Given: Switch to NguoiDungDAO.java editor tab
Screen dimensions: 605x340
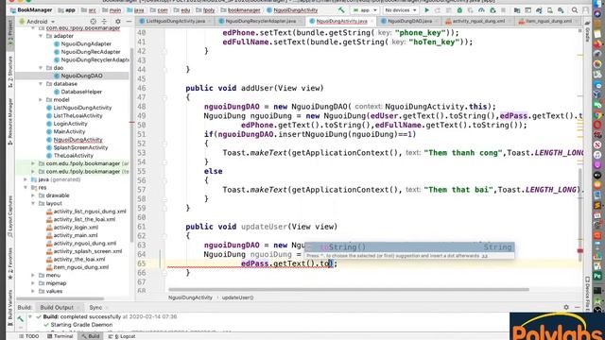Looking at the screenshot, I should (409, 21).
